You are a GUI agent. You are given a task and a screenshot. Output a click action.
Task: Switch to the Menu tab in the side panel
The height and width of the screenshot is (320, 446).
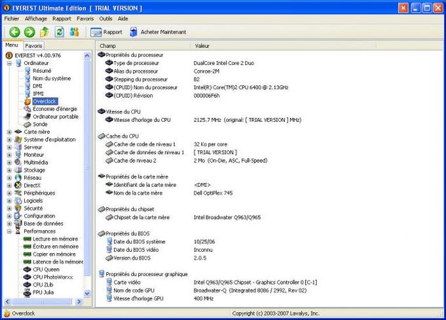click(12, 45)
